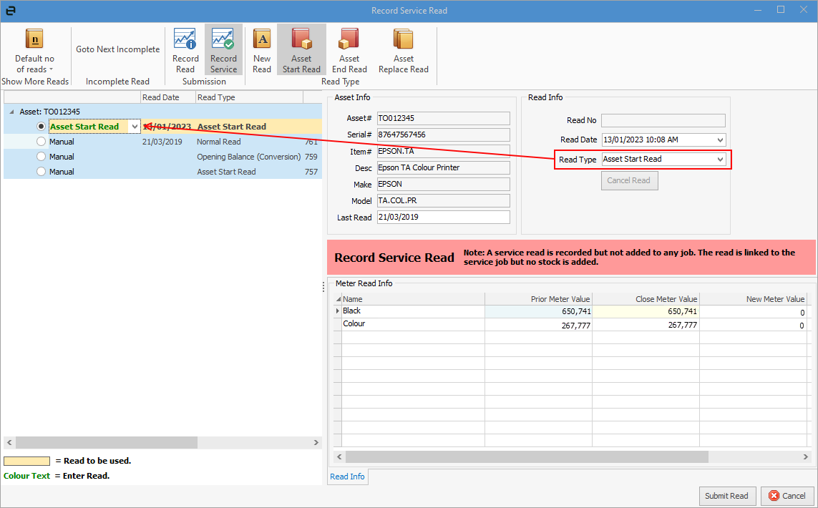This screenshot has height=508, width=818.
Task: Switch to the Read Info tab
Action: (347, 477)
